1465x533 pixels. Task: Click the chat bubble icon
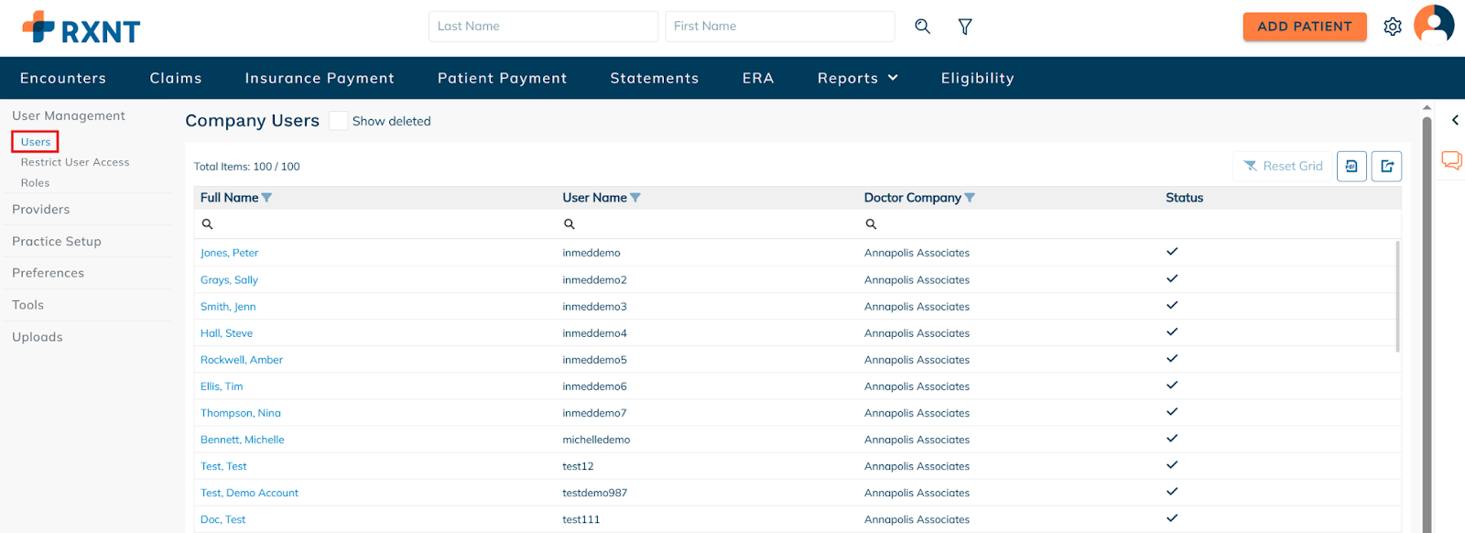1451,160
